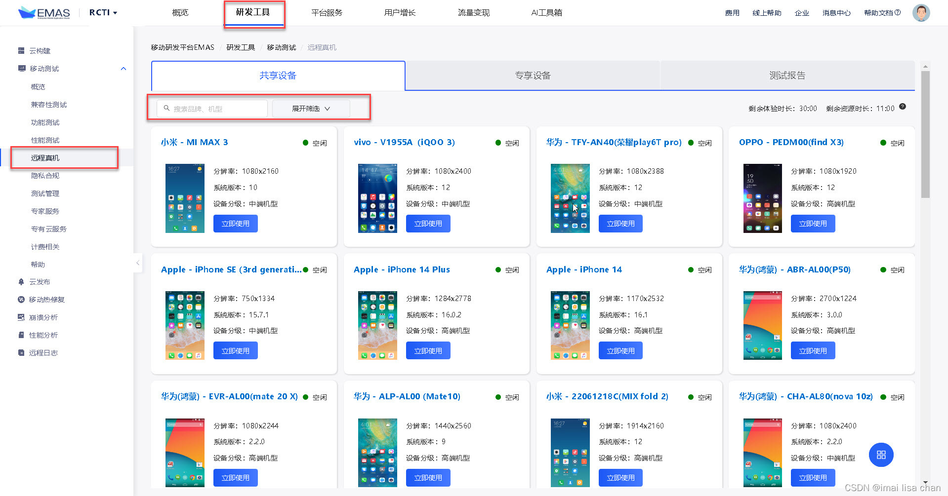Open 线上帮助

pos(767,13)
